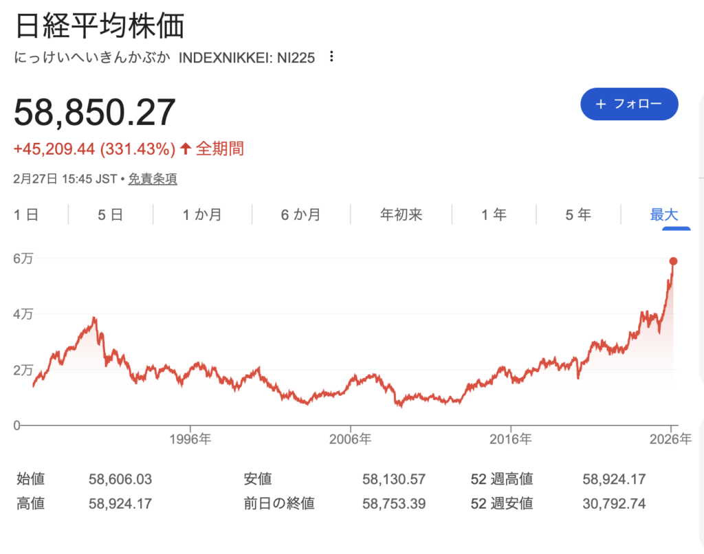Select the 1日 time range tab
Image resolution: width=704 pixels, height=554 pixels.
click(26, 214)
